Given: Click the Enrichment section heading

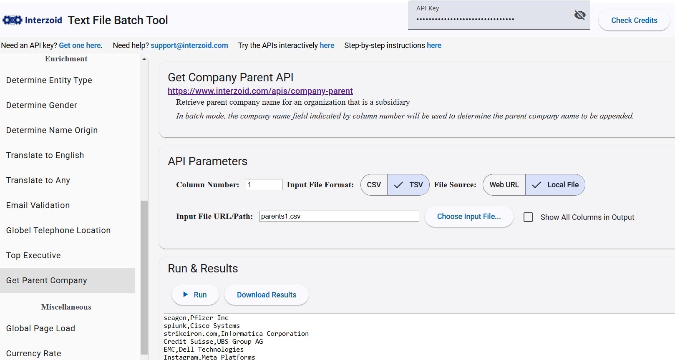Looking at the screenshot, I should (x=66, y=59).
